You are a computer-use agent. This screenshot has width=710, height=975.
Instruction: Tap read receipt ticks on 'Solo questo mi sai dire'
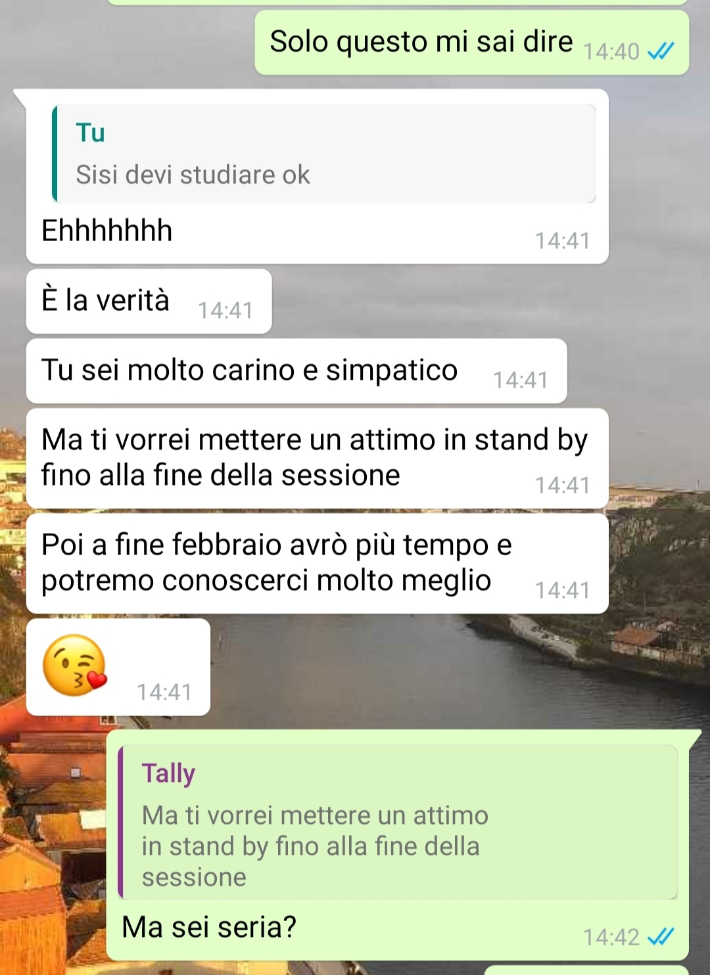coord(661,51)
